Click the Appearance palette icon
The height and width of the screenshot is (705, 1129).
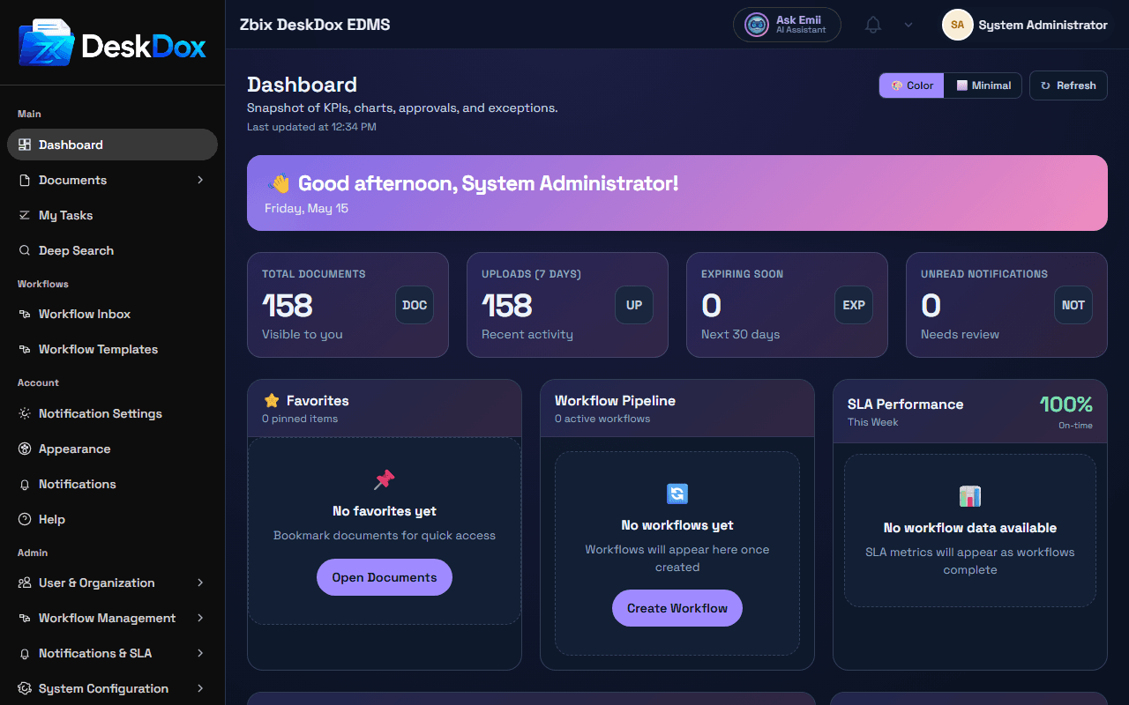point(25,449)
